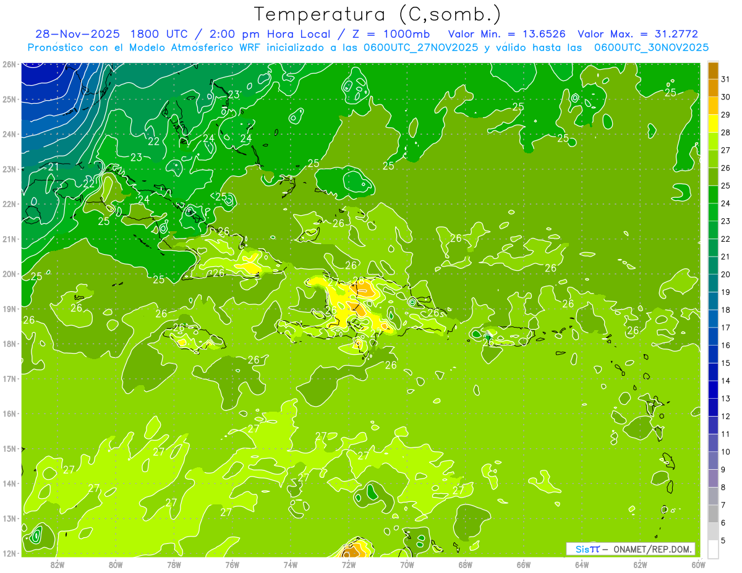
Task: Click the yellow swatch between 28 and 29
Action: [713, 124]
